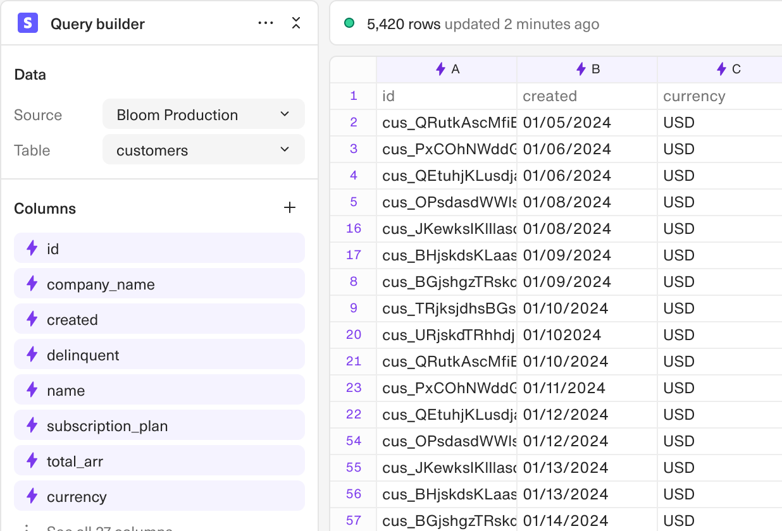This screenshot has height=531, width=782.
Task: Click the Stripe S logo icon
Action: click(x=28, y=23)
